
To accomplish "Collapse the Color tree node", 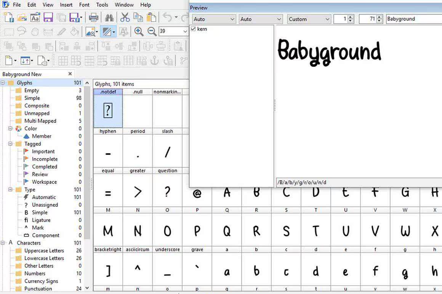I will point(10,128).
